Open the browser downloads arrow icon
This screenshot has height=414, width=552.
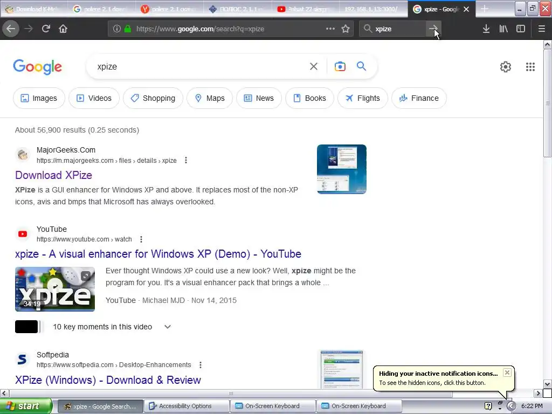pyautogui.click(x=486, y=29)
